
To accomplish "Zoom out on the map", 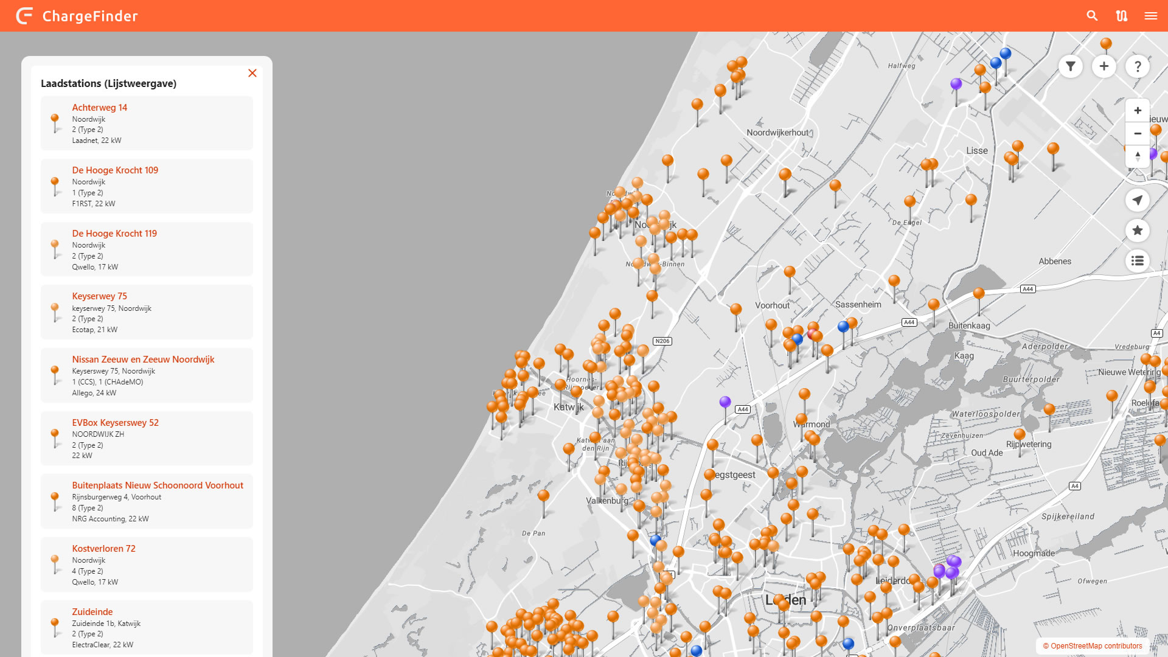I will (x=1137, y=133).
